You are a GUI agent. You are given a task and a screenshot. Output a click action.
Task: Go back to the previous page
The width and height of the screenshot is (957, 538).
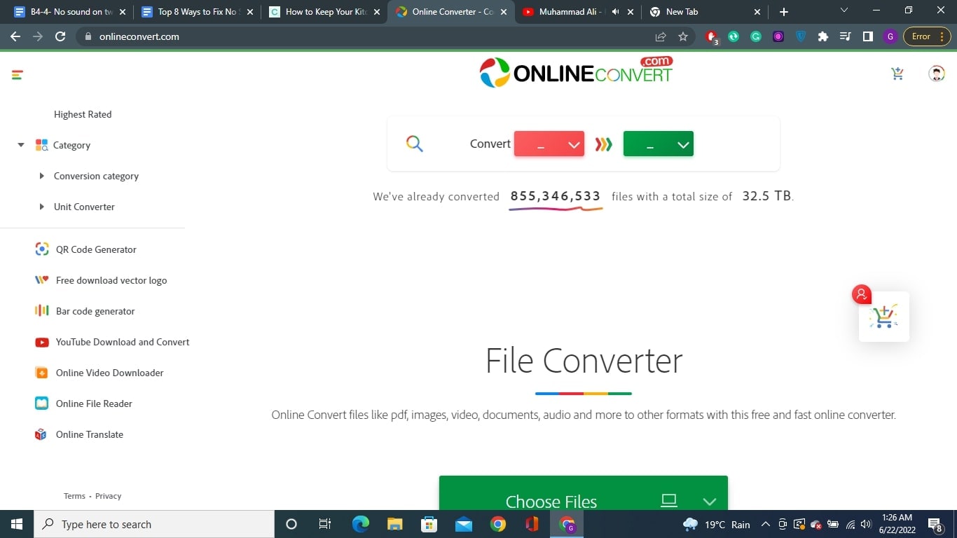pos(15,36)
